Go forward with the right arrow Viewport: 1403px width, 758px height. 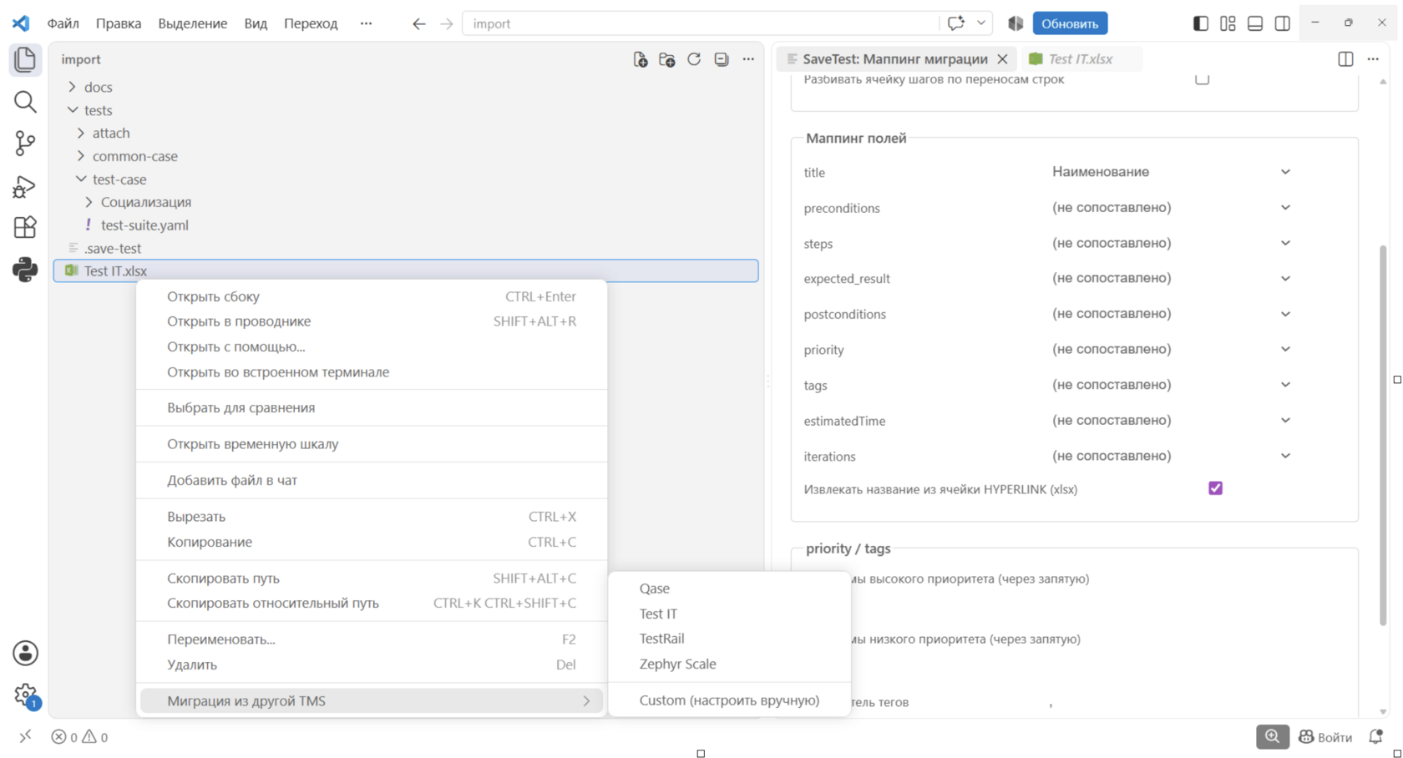click(x=447, y=23)
